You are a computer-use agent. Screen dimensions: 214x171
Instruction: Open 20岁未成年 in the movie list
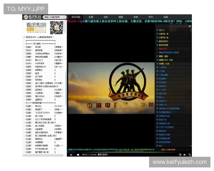pyautogui.click(x=40, y=63)
